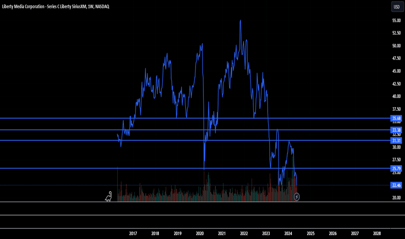Click the 35.68 price label
405x239 pixels.
(x=396, y=118)
